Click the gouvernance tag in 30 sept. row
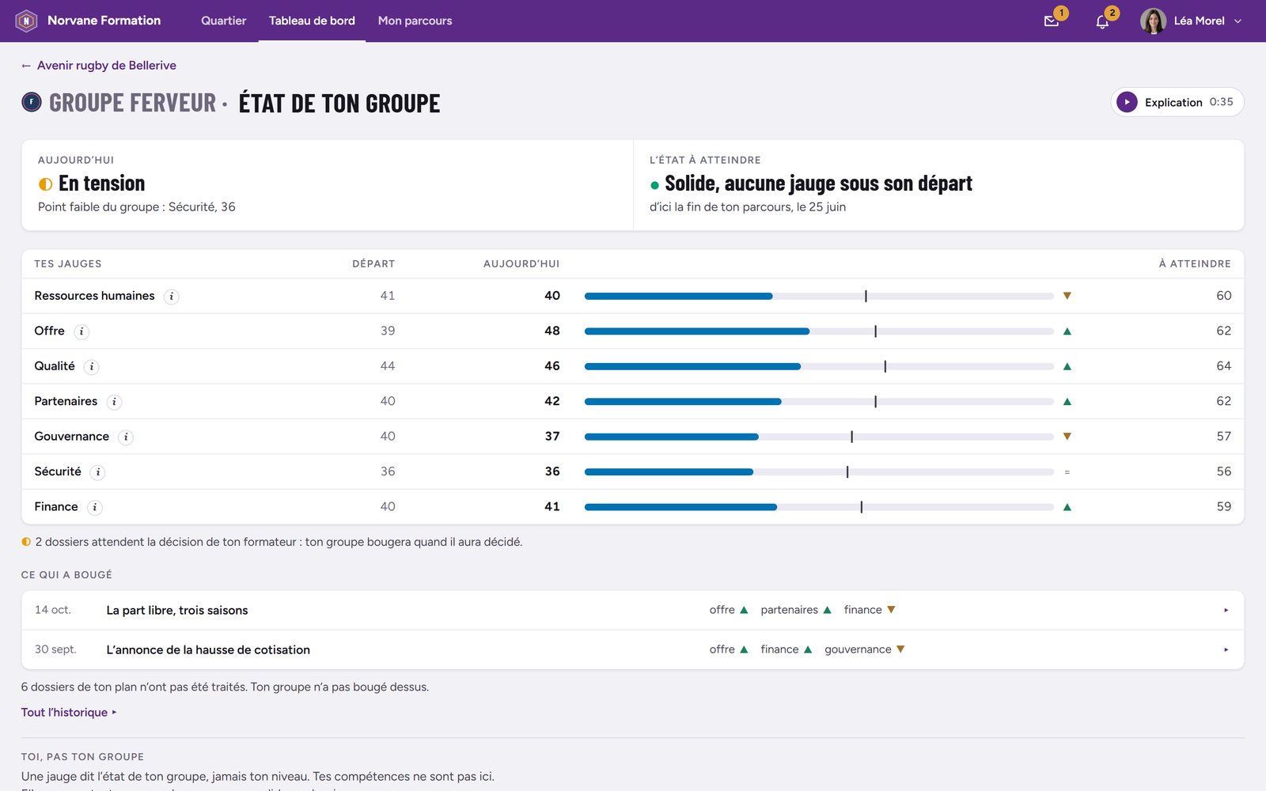The image size is (1266, 791). 865,649
